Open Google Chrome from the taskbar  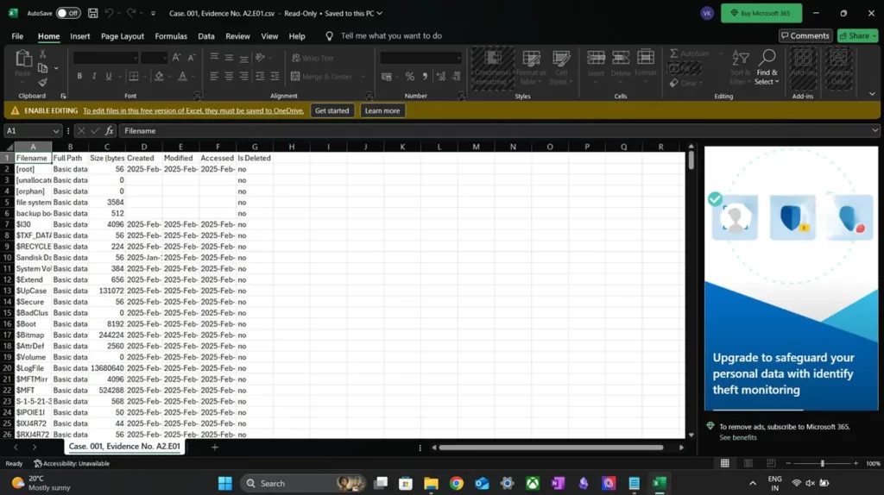[456, 484]
